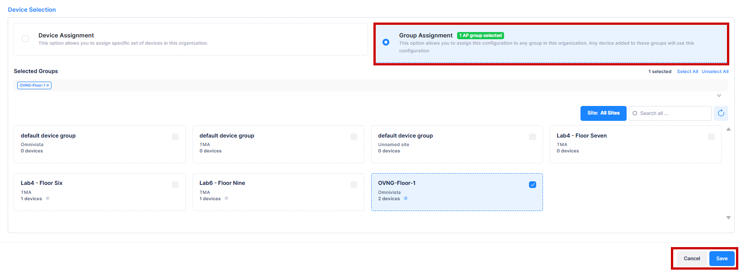Image resolution: width=741 pixels, height=271 pixels.
Task: Refresh the device group list
Action: click(721, 113)
